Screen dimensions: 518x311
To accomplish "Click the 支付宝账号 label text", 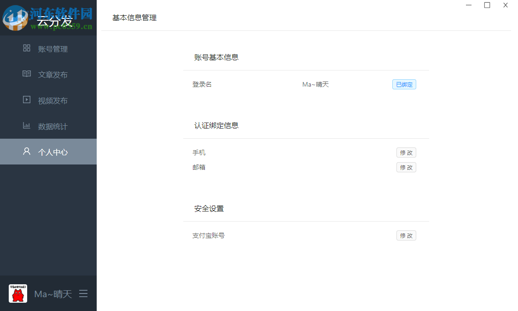I will [208, 235].
